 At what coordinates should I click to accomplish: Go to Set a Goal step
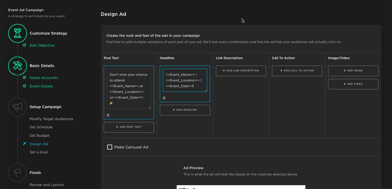click(39, 152)
